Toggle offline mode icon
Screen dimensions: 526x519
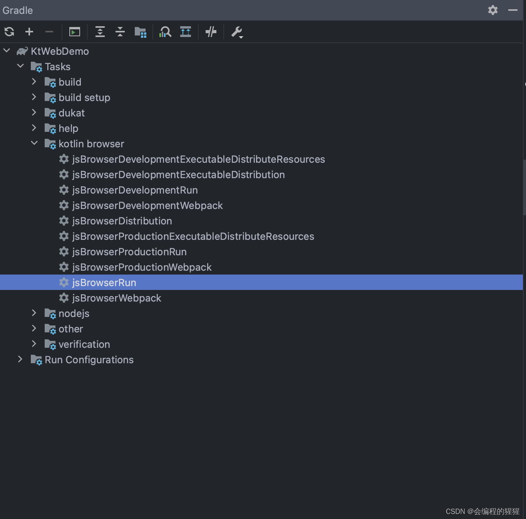coord(211,32)
